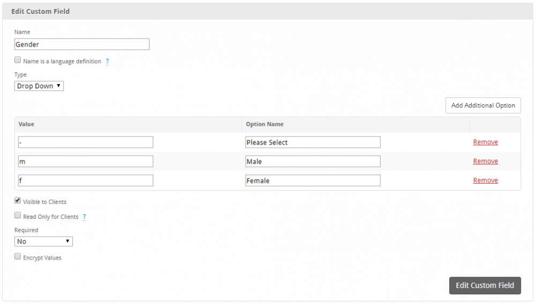This screenshot has width=536, height=304.
Task: Click the Edit Custom Field submit button
Action: coord(485,286)
